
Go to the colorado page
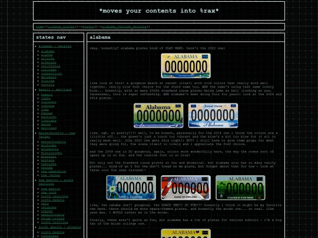tap(49, 70)
